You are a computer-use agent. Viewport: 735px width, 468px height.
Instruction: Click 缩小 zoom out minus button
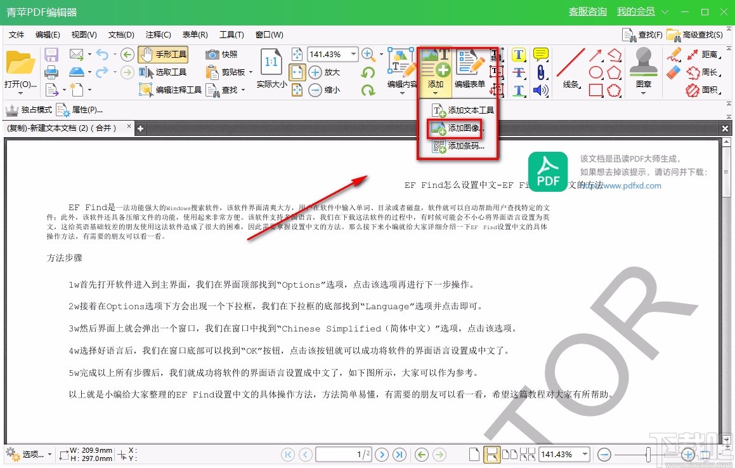click(323, 90)
